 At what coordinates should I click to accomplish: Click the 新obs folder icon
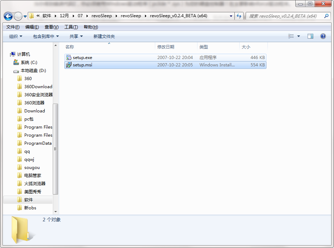(19, 208)
